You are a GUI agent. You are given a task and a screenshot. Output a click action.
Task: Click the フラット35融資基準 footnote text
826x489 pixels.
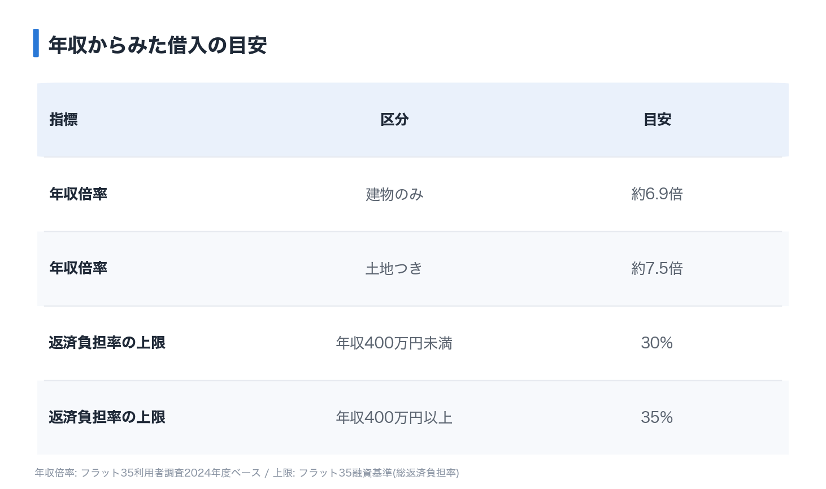(345, 473)
